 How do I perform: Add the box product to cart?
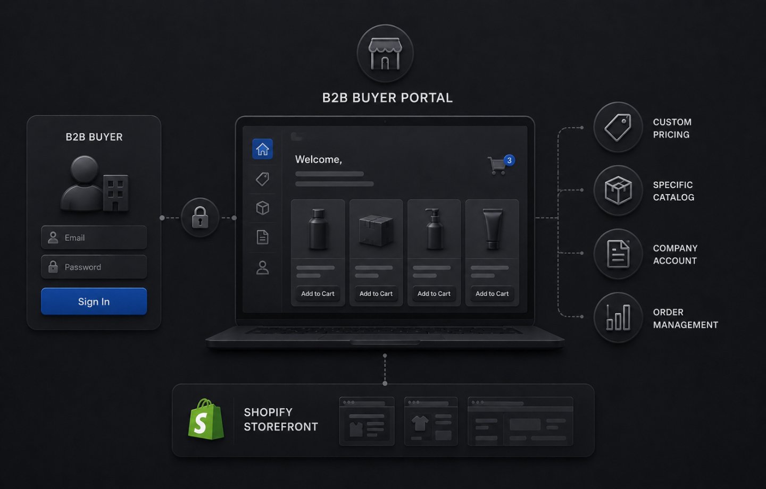click(376, 293)
